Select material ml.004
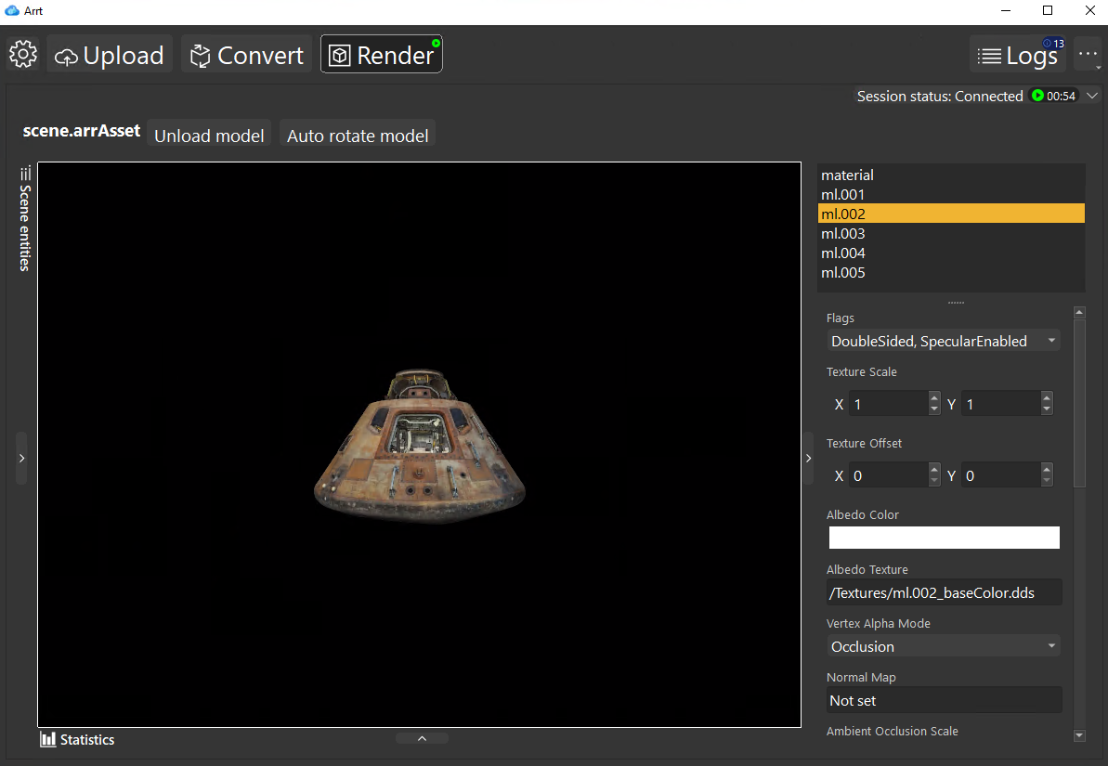 tap(951, 253)
